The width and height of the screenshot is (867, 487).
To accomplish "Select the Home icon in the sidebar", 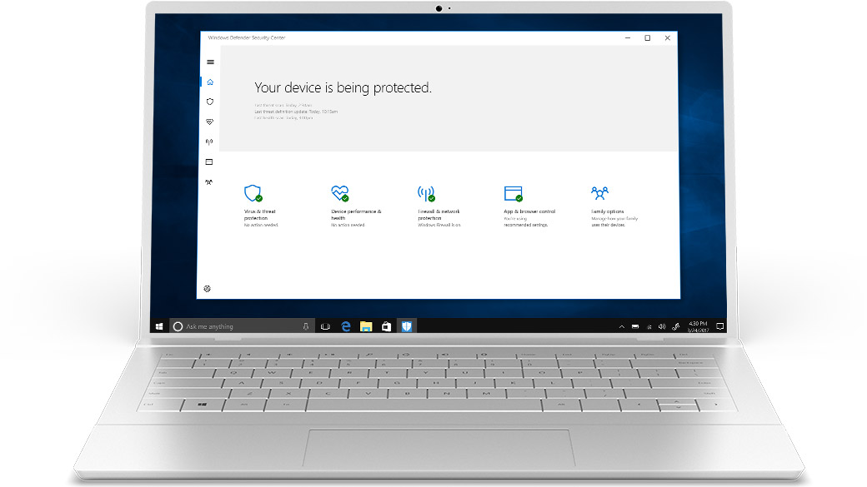I will click(209, 82).
